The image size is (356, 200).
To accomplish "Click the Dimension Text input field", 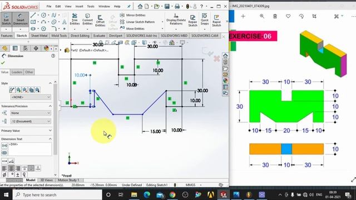I will [x=30, y=149].
